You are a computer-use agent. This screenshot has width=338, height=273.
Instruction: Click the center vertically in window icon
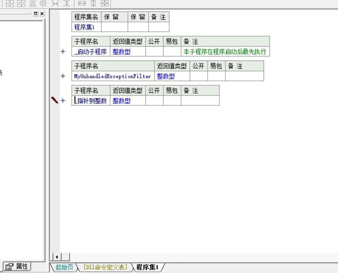21,3
